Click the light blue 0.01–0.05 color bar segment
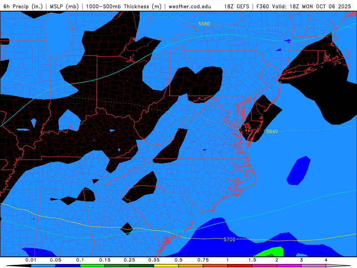 [x=43, y=266]
